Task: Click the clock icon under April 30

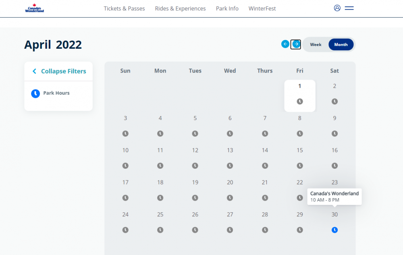Action: 334,230
